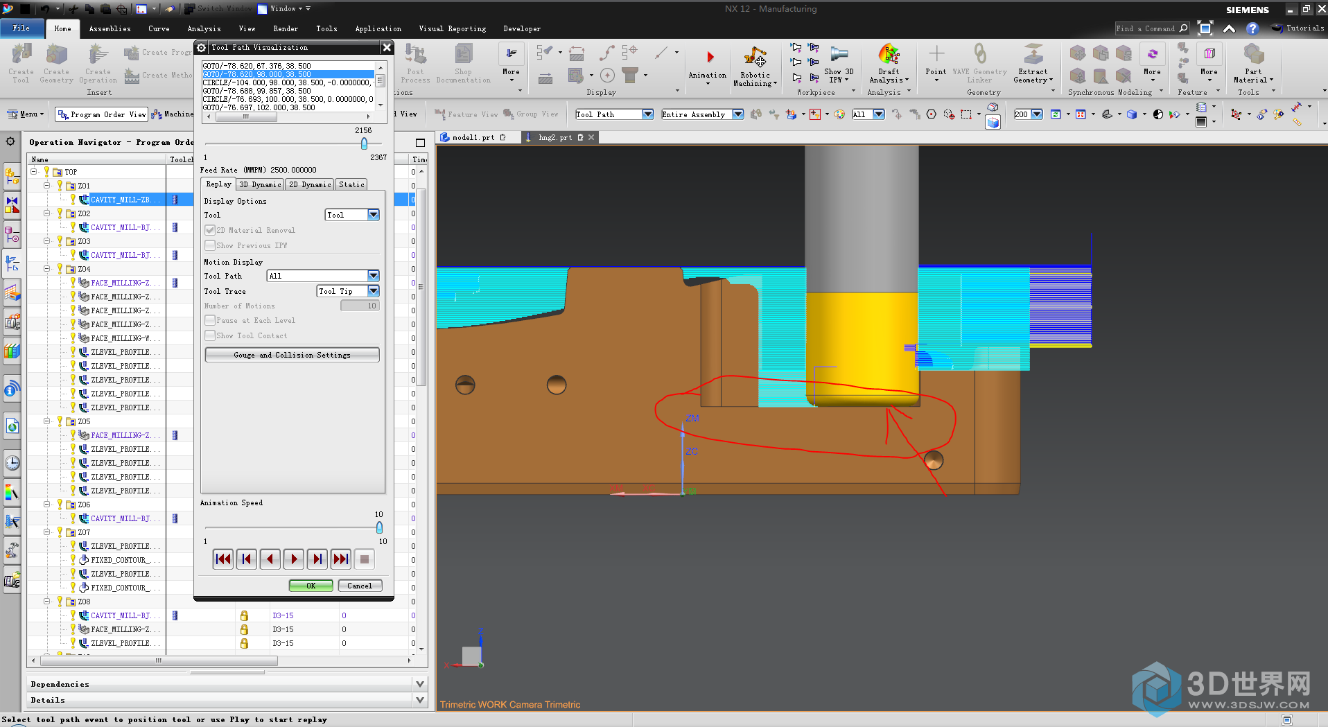The image size is (1328, 727).
Task: Open the Analysis ribbon tab
Action: [x=204, y=28]
